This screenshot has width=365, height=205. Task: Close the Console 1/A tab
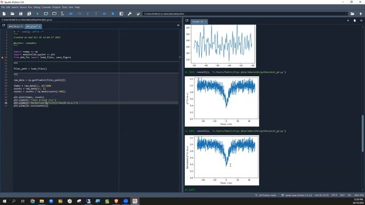(205, 22)
